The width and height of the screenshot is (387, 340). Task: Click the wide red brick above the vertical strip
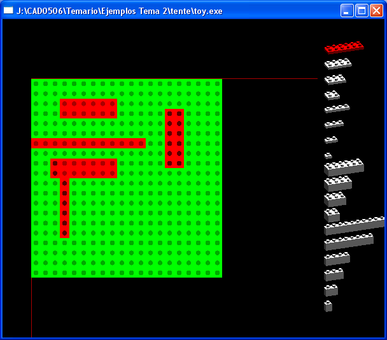(x=83, y=168)
